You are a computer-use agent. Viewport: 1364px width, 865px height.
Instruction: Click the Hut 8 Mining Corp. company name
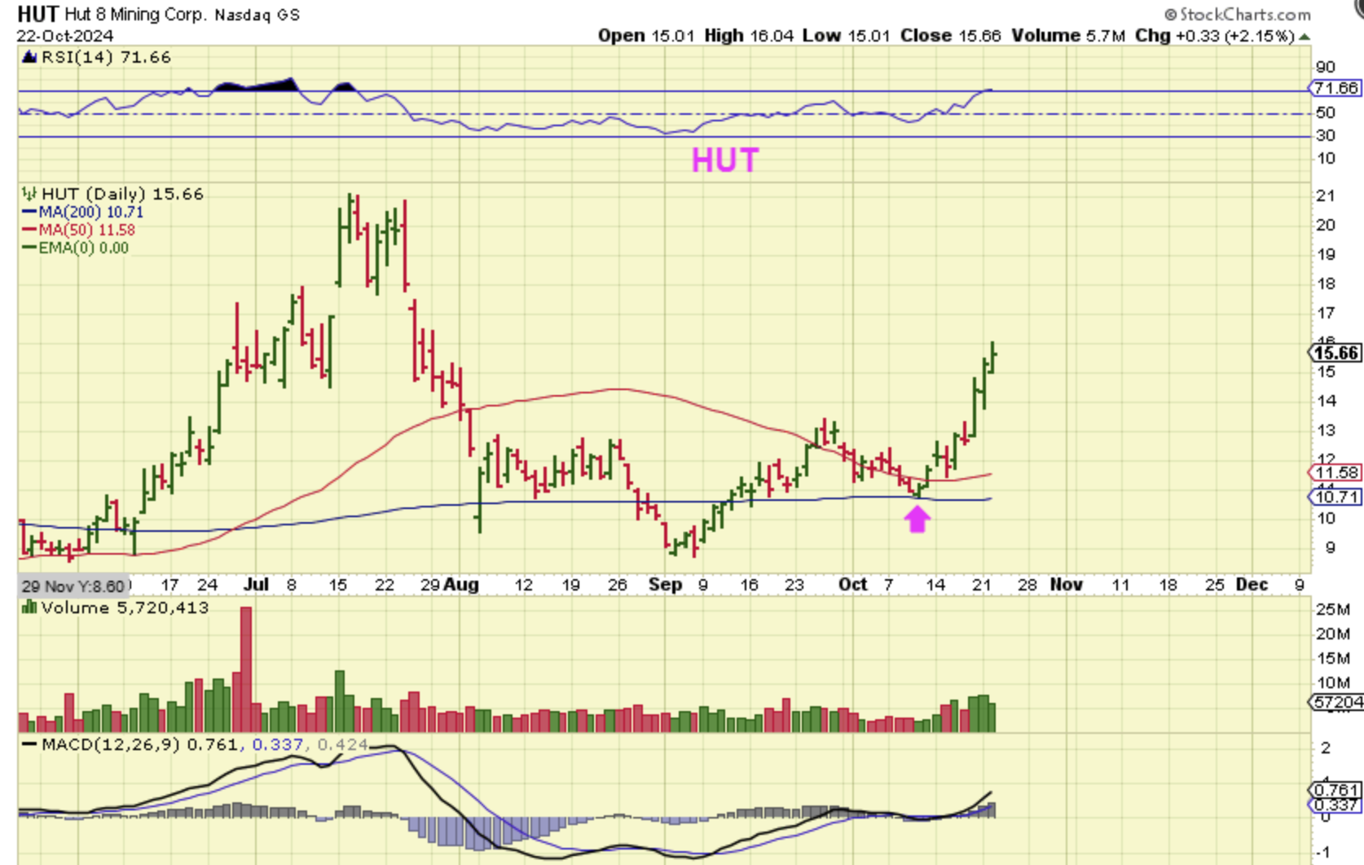[x=134, y=15]
